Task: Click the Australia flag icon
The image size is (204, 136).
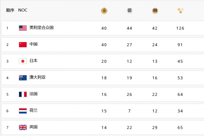Action: click(23, 78)
